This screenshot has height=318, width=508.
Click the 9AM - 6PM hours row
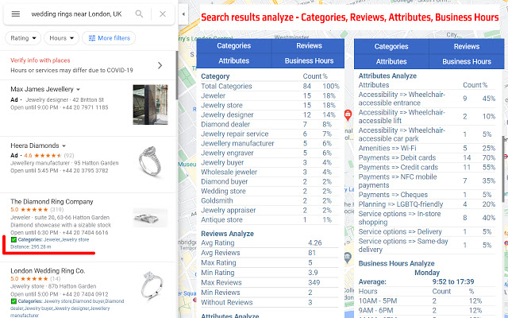click(427, 311)
